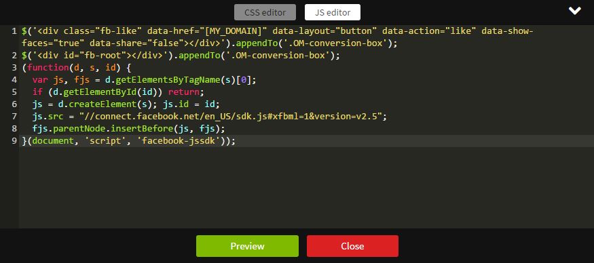The width and height of the screenshot is (594, 263).
Task: Click line number 7 in the gutter
Action: click(x=14, y=116)
